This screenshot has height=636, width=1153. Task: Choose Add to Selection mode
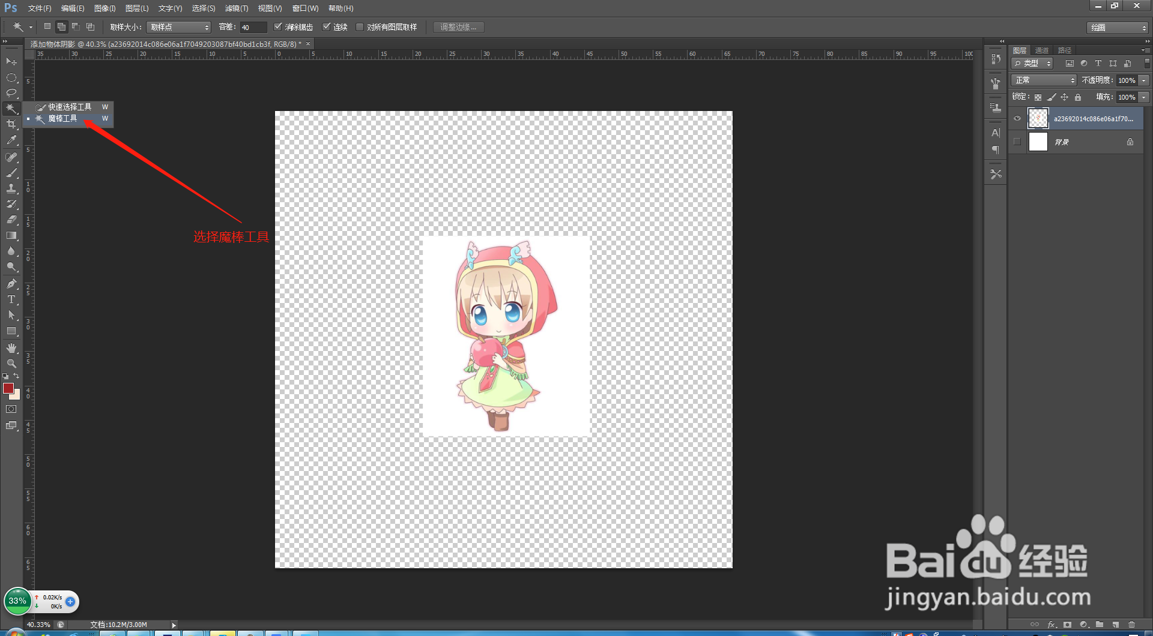(x=61, y=26)
